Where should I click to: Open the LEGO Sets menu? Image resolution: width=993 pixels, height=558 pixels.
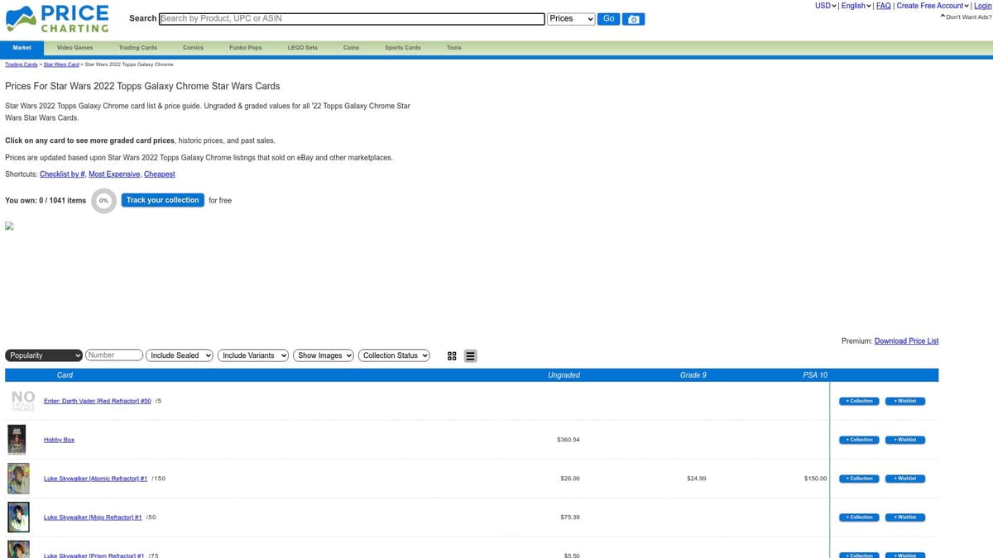pyautogui.click(x=302, y=48)
